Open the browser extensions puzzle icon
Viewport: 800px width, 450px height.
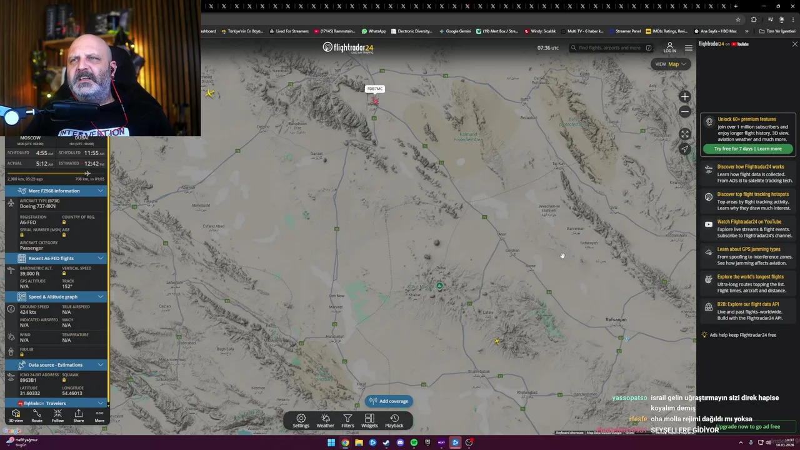point(754,19)
